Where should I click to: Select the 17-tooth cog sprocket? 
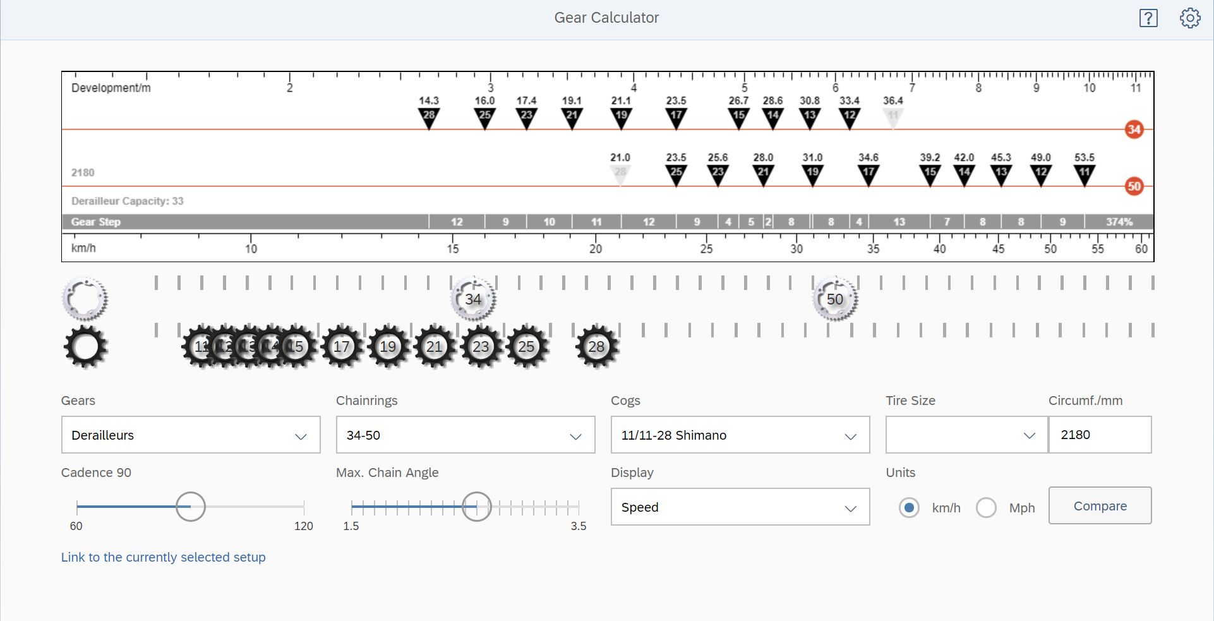click(x=341, y=347)
